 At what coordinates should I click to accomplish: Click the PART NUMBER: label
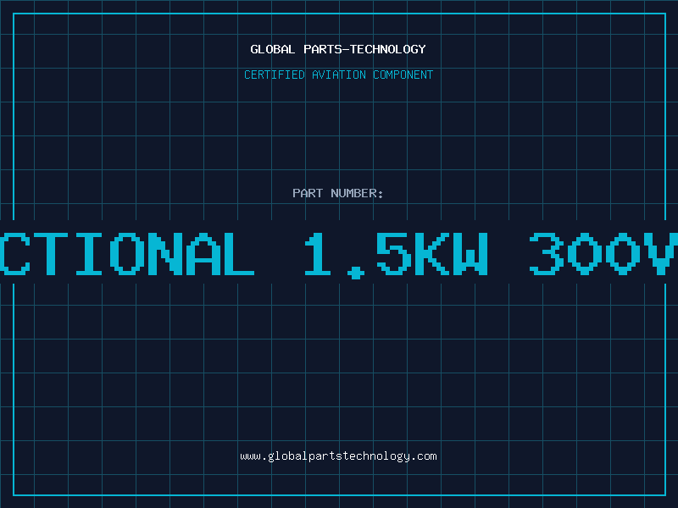pos(337,193)
